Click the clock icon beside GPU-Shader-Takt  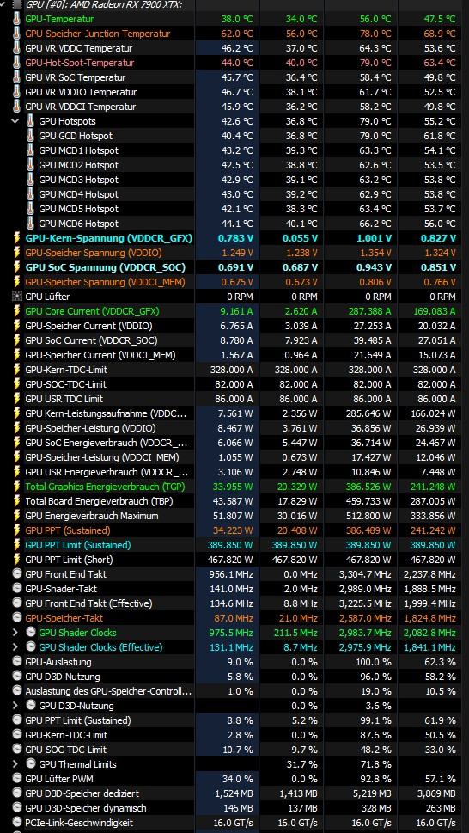coord(17,589)
